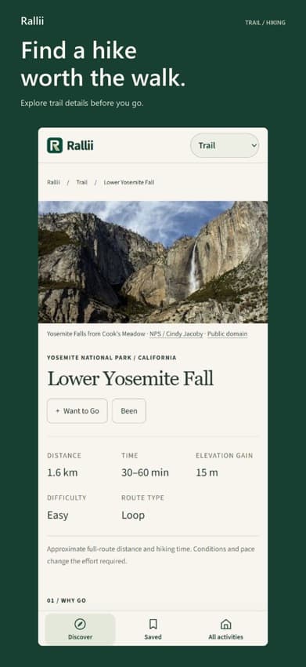Click the Lower Yosemite Fall breadcrumb

click(x=129, y=182)
